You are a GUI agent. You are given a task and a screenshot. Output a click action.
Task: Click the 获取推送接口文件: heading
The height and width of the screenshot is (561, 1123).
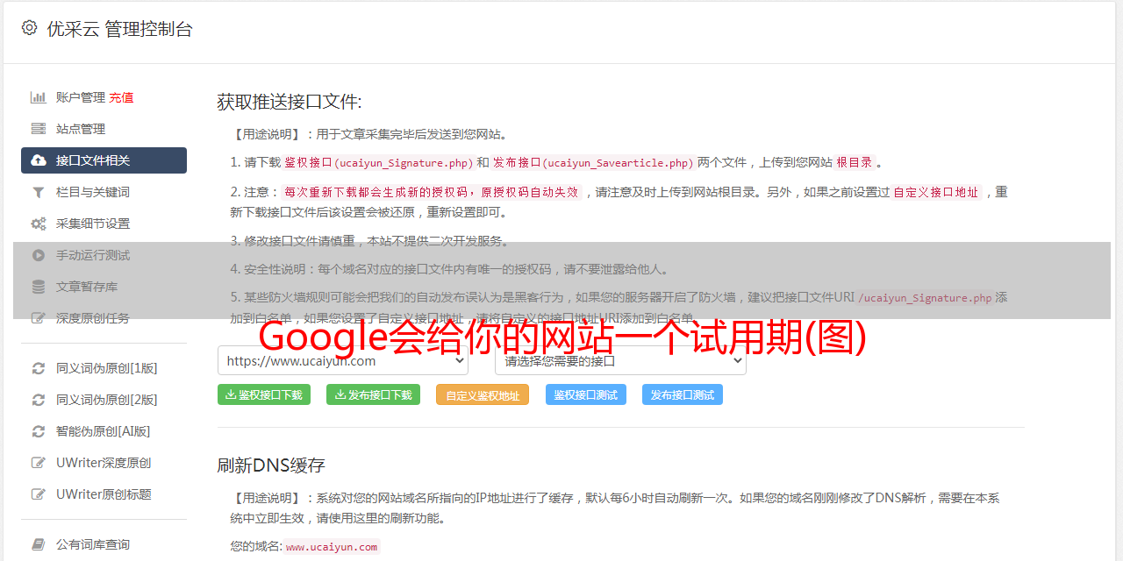290,102
